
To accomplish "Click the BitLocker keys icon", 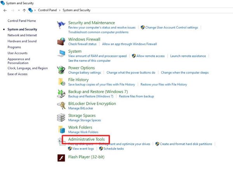I will [61, 106].
